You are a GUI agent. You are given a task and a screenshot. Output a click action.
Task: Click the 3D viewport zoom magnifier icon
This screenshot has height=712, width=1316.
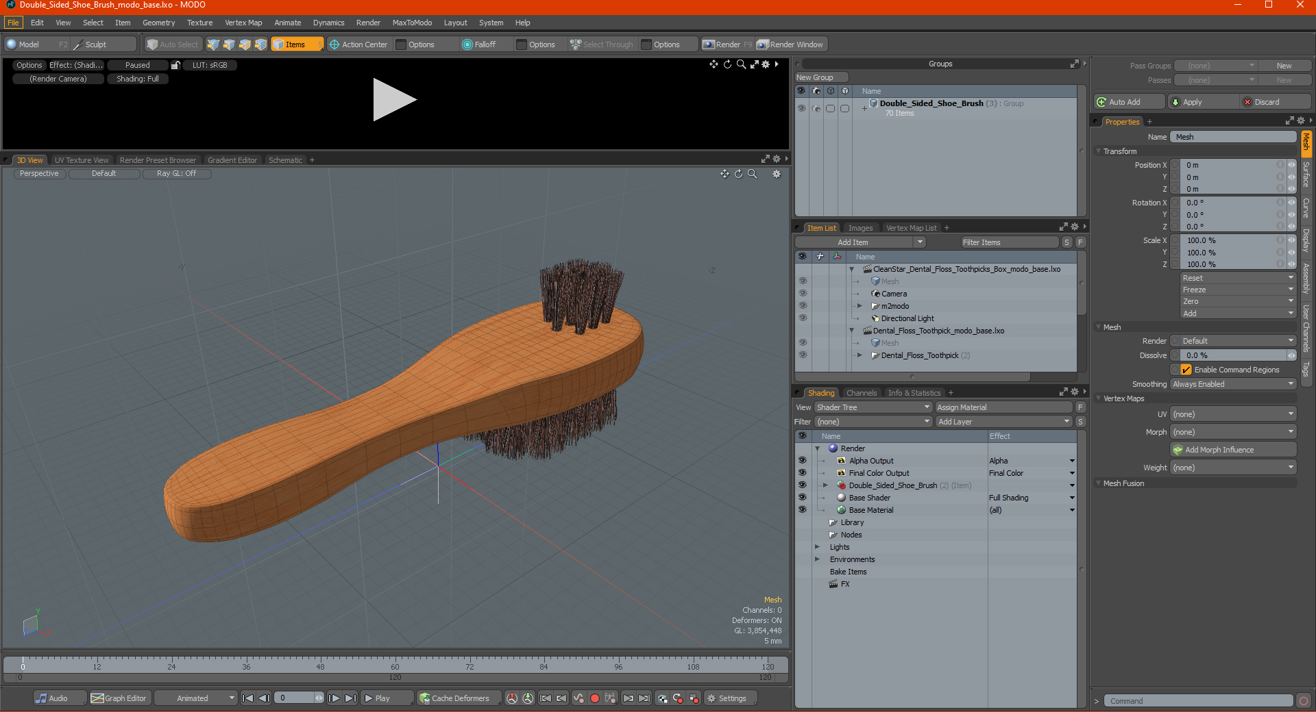click(752, 174)
